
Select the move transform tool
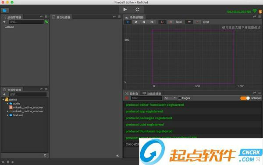tap(128, 22)
